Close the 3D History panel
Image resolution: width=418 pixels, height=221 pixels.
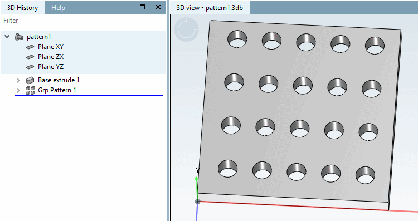[158, 7]
